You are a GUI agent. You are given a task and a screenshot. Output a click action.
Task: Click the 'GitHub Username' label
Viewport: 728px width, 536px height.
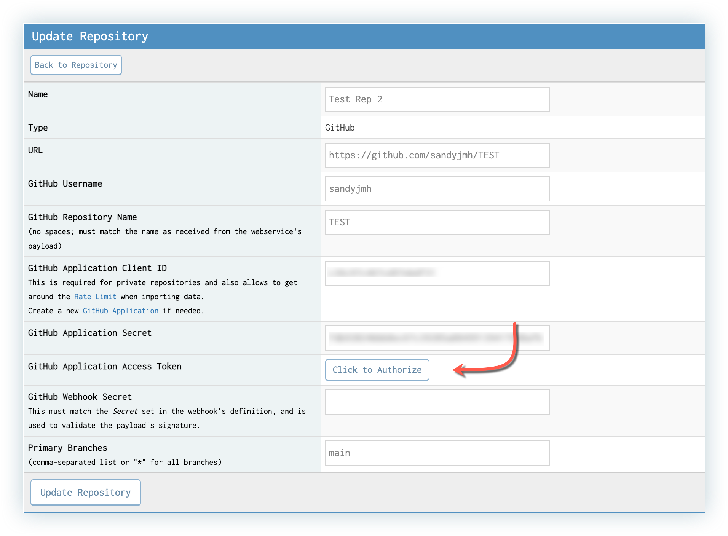65,183
